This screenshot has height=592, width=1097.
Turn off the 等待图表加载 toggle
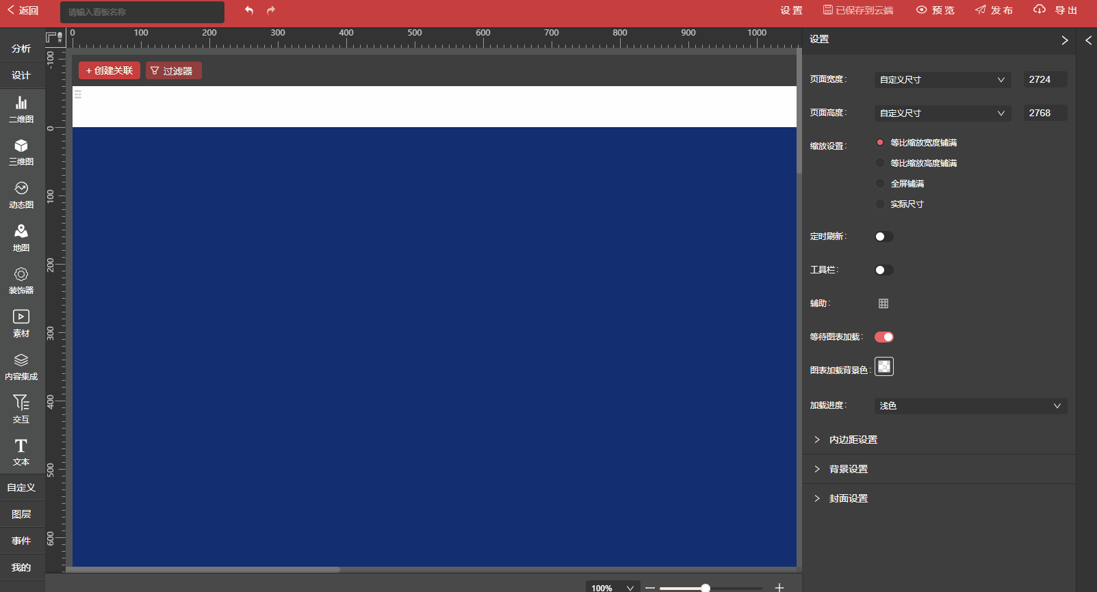(883, 337)
